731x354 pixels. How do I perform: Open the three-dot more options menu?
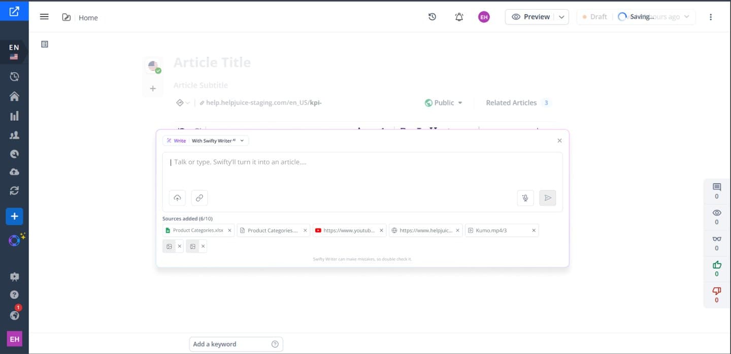coord(711,17)
